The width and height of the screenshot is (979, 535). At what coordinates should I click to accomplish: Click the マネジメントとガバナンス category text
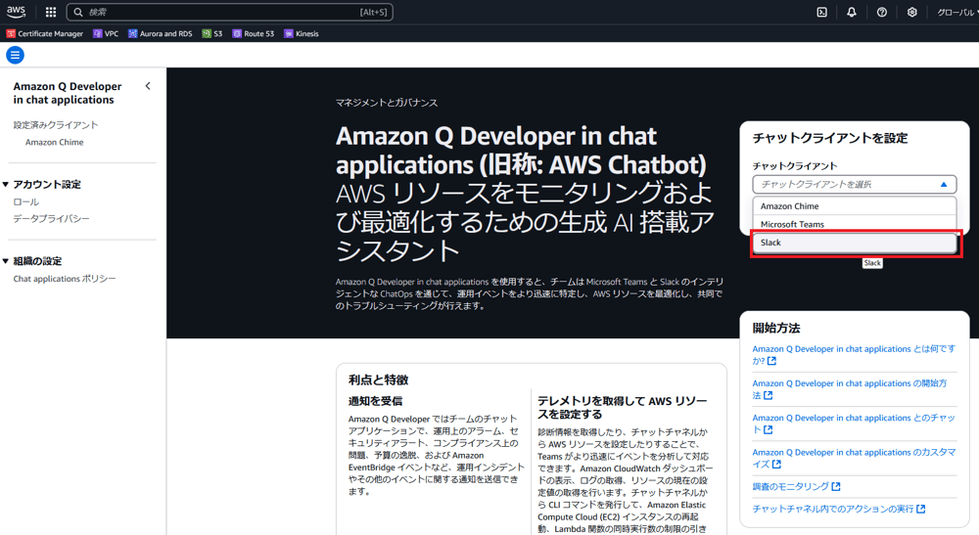tap(387, 103)
